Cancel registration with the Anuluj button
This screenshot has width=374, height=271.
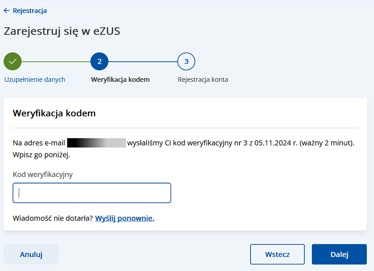[x=31, y=254]
